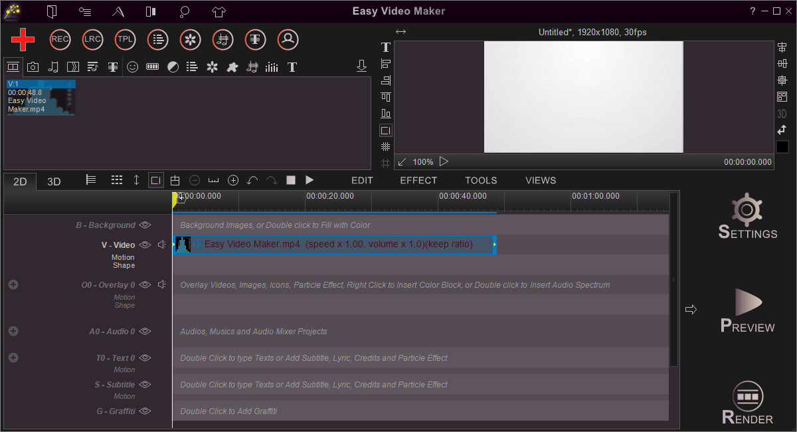797x432 pixels.
Task: Click the T text tool left of preview
Action: tap(386, 47)
